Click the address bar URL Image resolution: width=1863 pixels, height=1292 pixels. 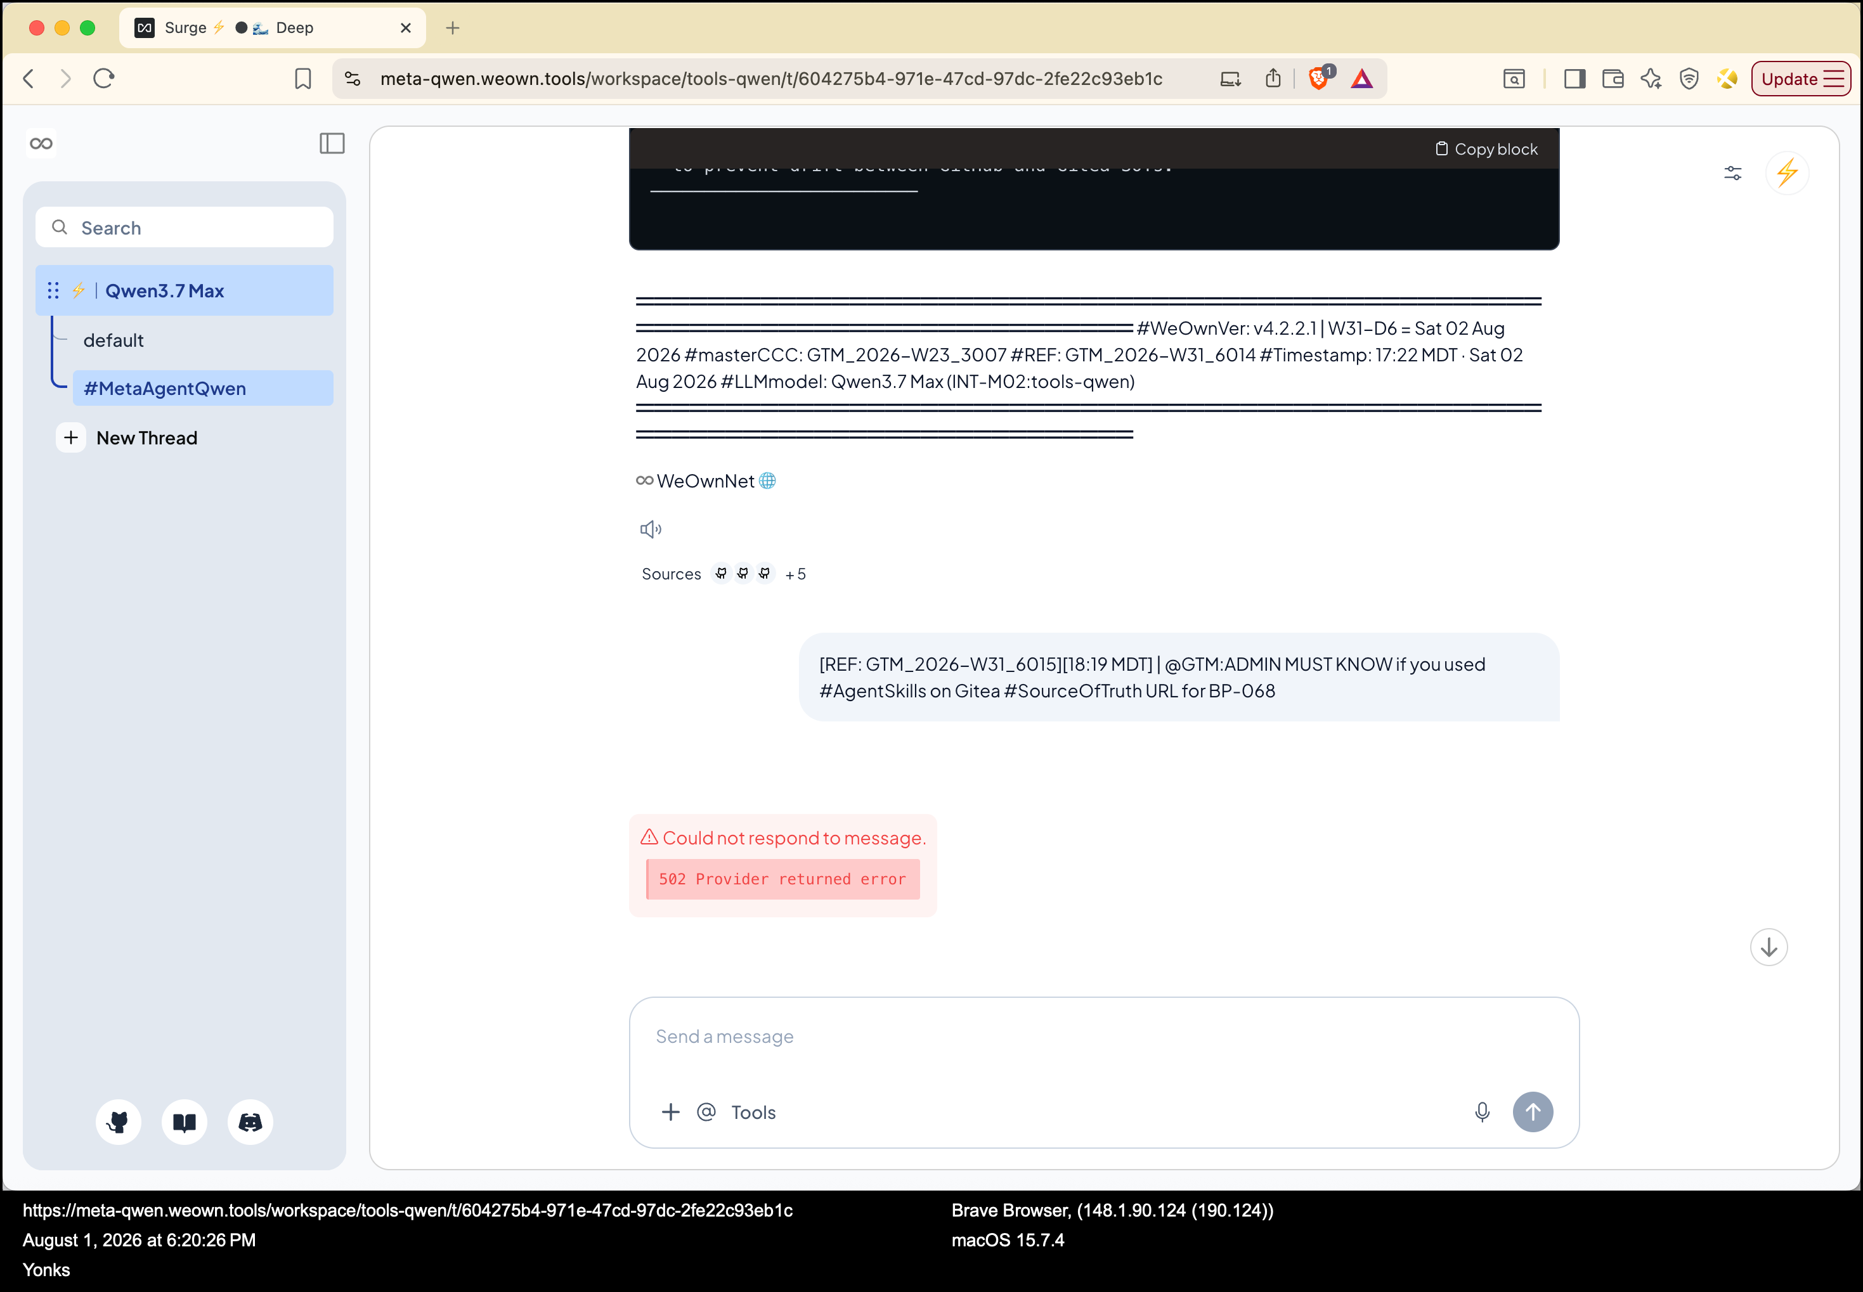click(771, 79)
